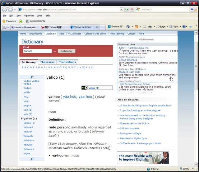Click the browser Forward arrow button

[x=10, y=9]
